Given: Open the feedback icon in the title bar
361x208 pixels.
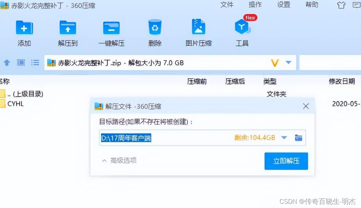Looking at the screenshot, I should point(356,5).
